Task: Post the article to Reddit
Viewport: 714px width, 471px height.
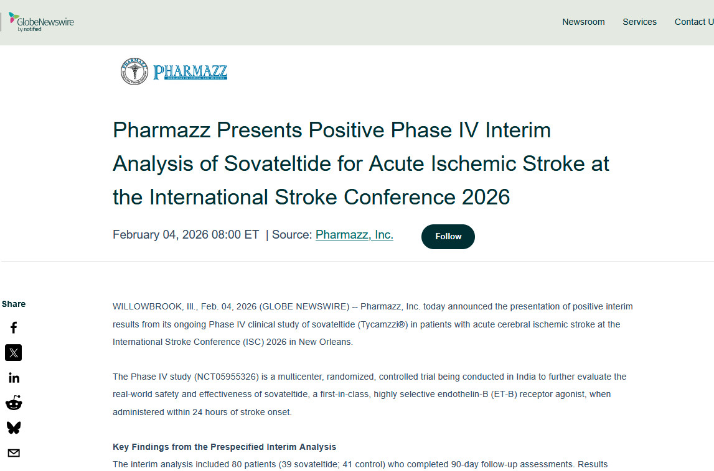Action: click(x=13, y=402)
